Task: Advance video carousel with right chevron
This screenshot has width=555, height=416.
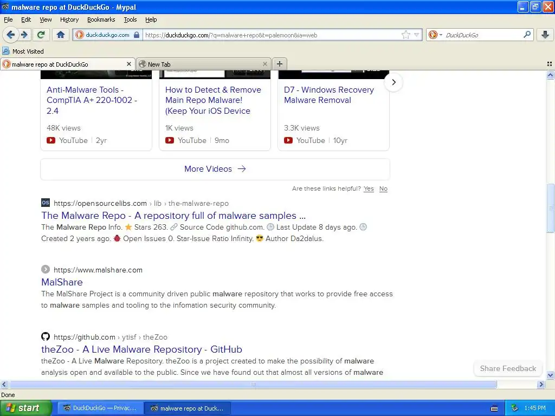Action: (x=393, y=82)
